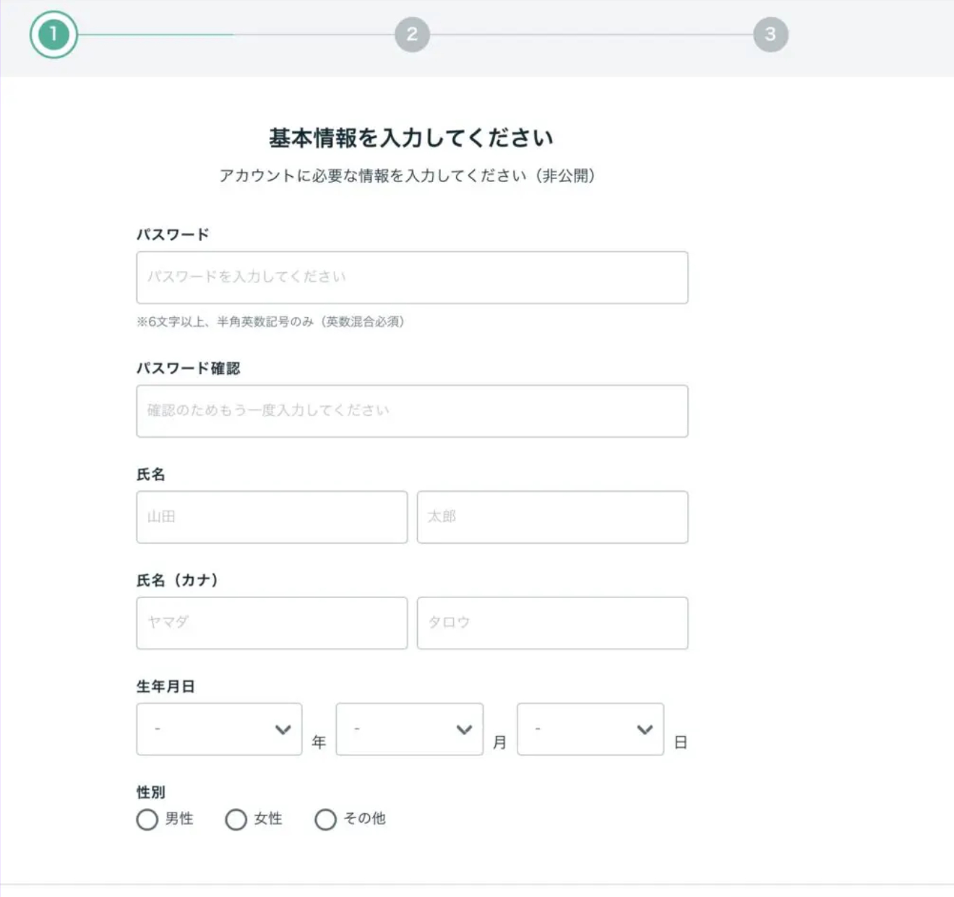Click the kana field showing ヤマダ

pos(272,623)
